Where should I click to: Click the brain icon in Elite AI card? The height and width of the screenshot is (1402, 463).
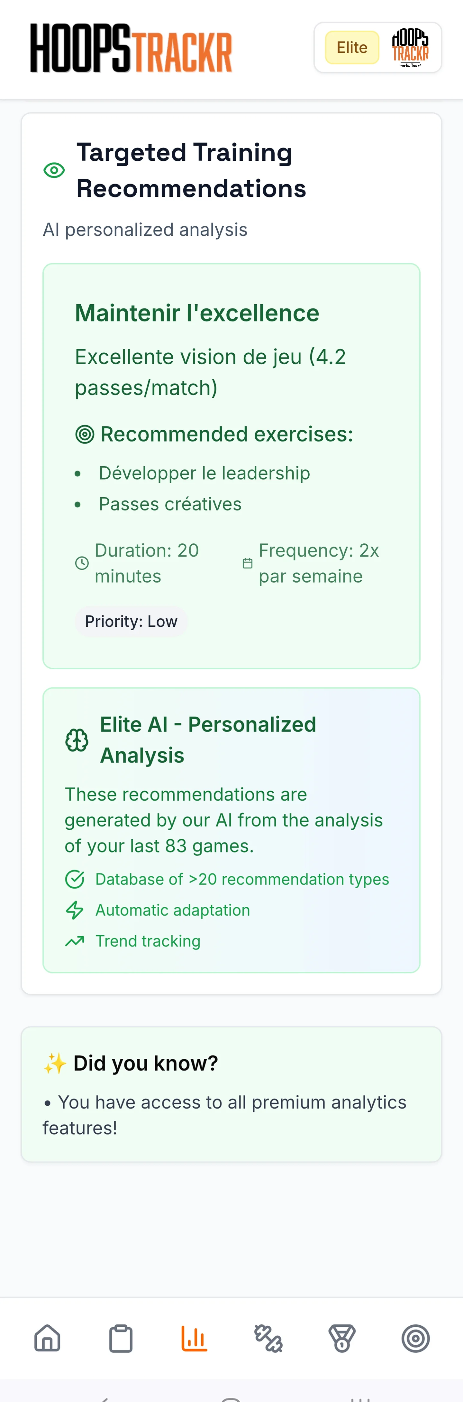pos(77,740)
